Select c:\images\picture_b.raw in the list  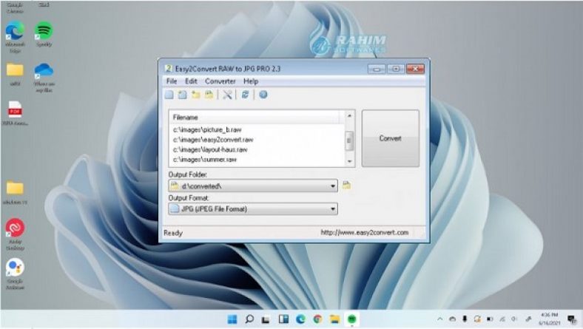[x=207, y=129]
